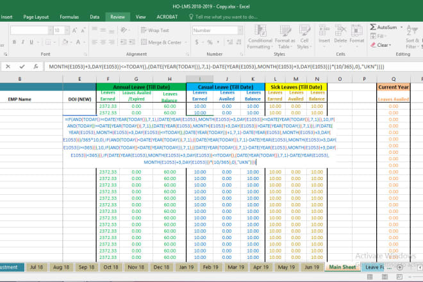Open the Number format dropdown
The height and width of the screenshot is (282, 423).
click(x=240, y=31)
